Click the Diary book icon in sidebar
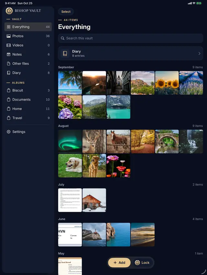The image size is (207, 275). 8,73
